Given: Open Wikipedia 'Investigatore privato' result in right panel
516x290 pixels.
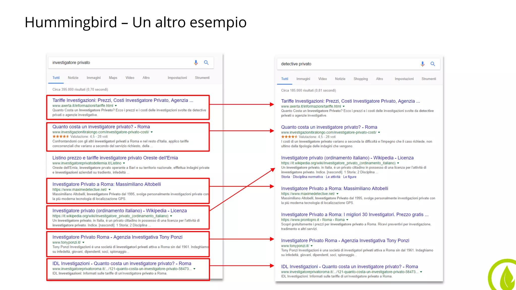Looking at the screenshot, I should point(347,158).
